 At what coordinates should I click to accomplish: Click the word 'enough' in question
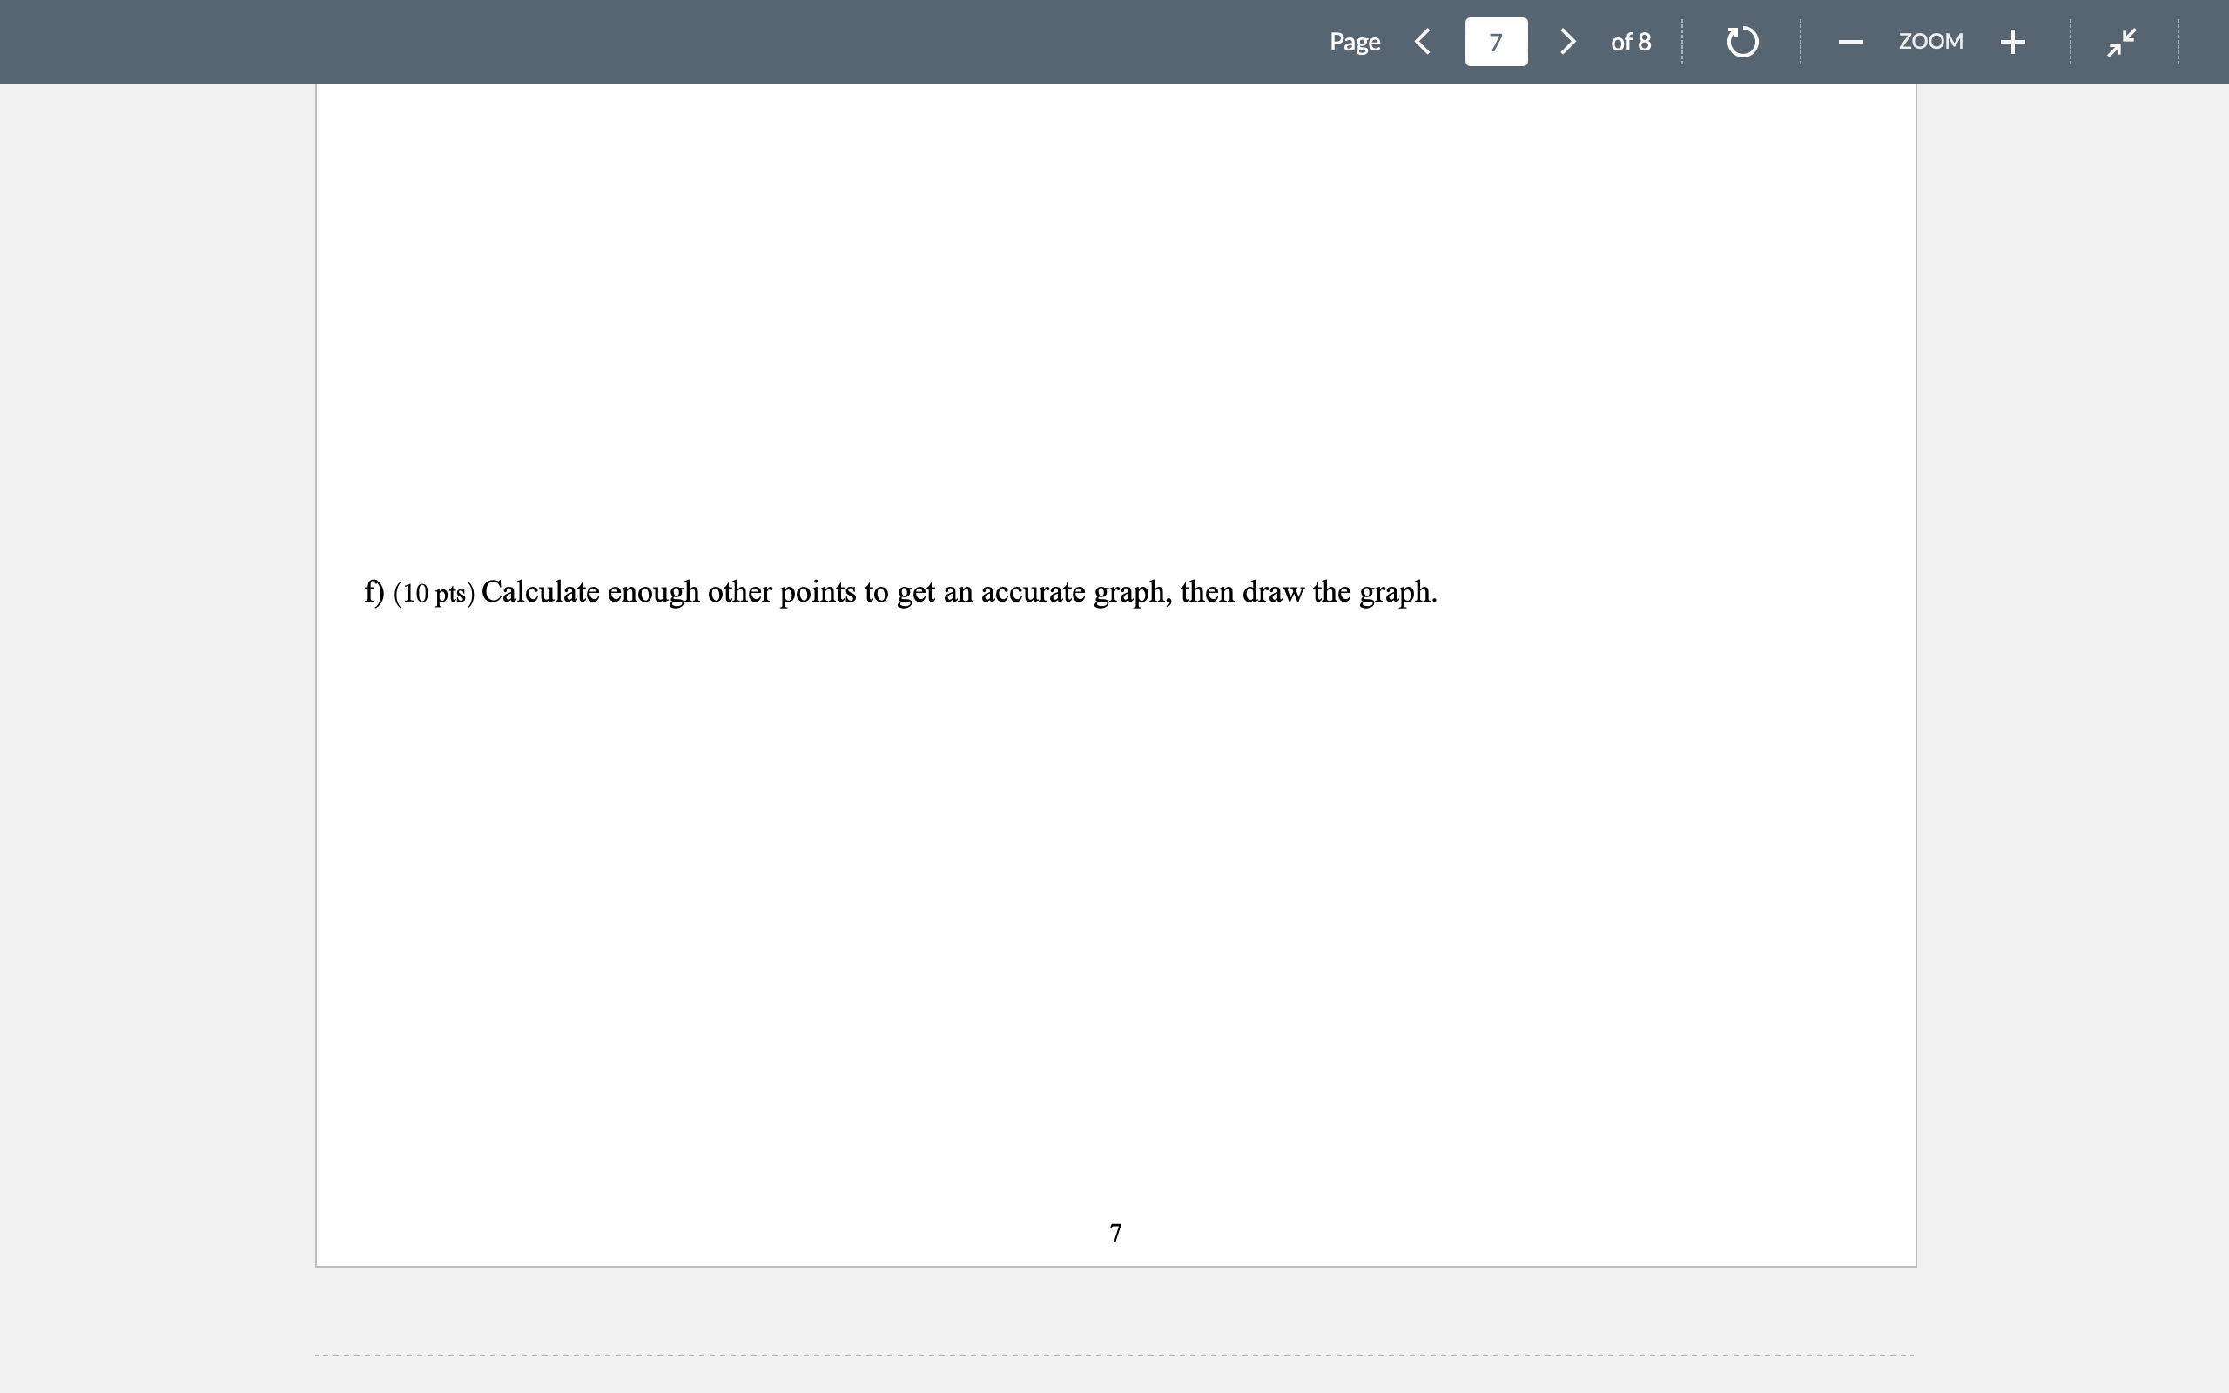click(x=653, y=591)
